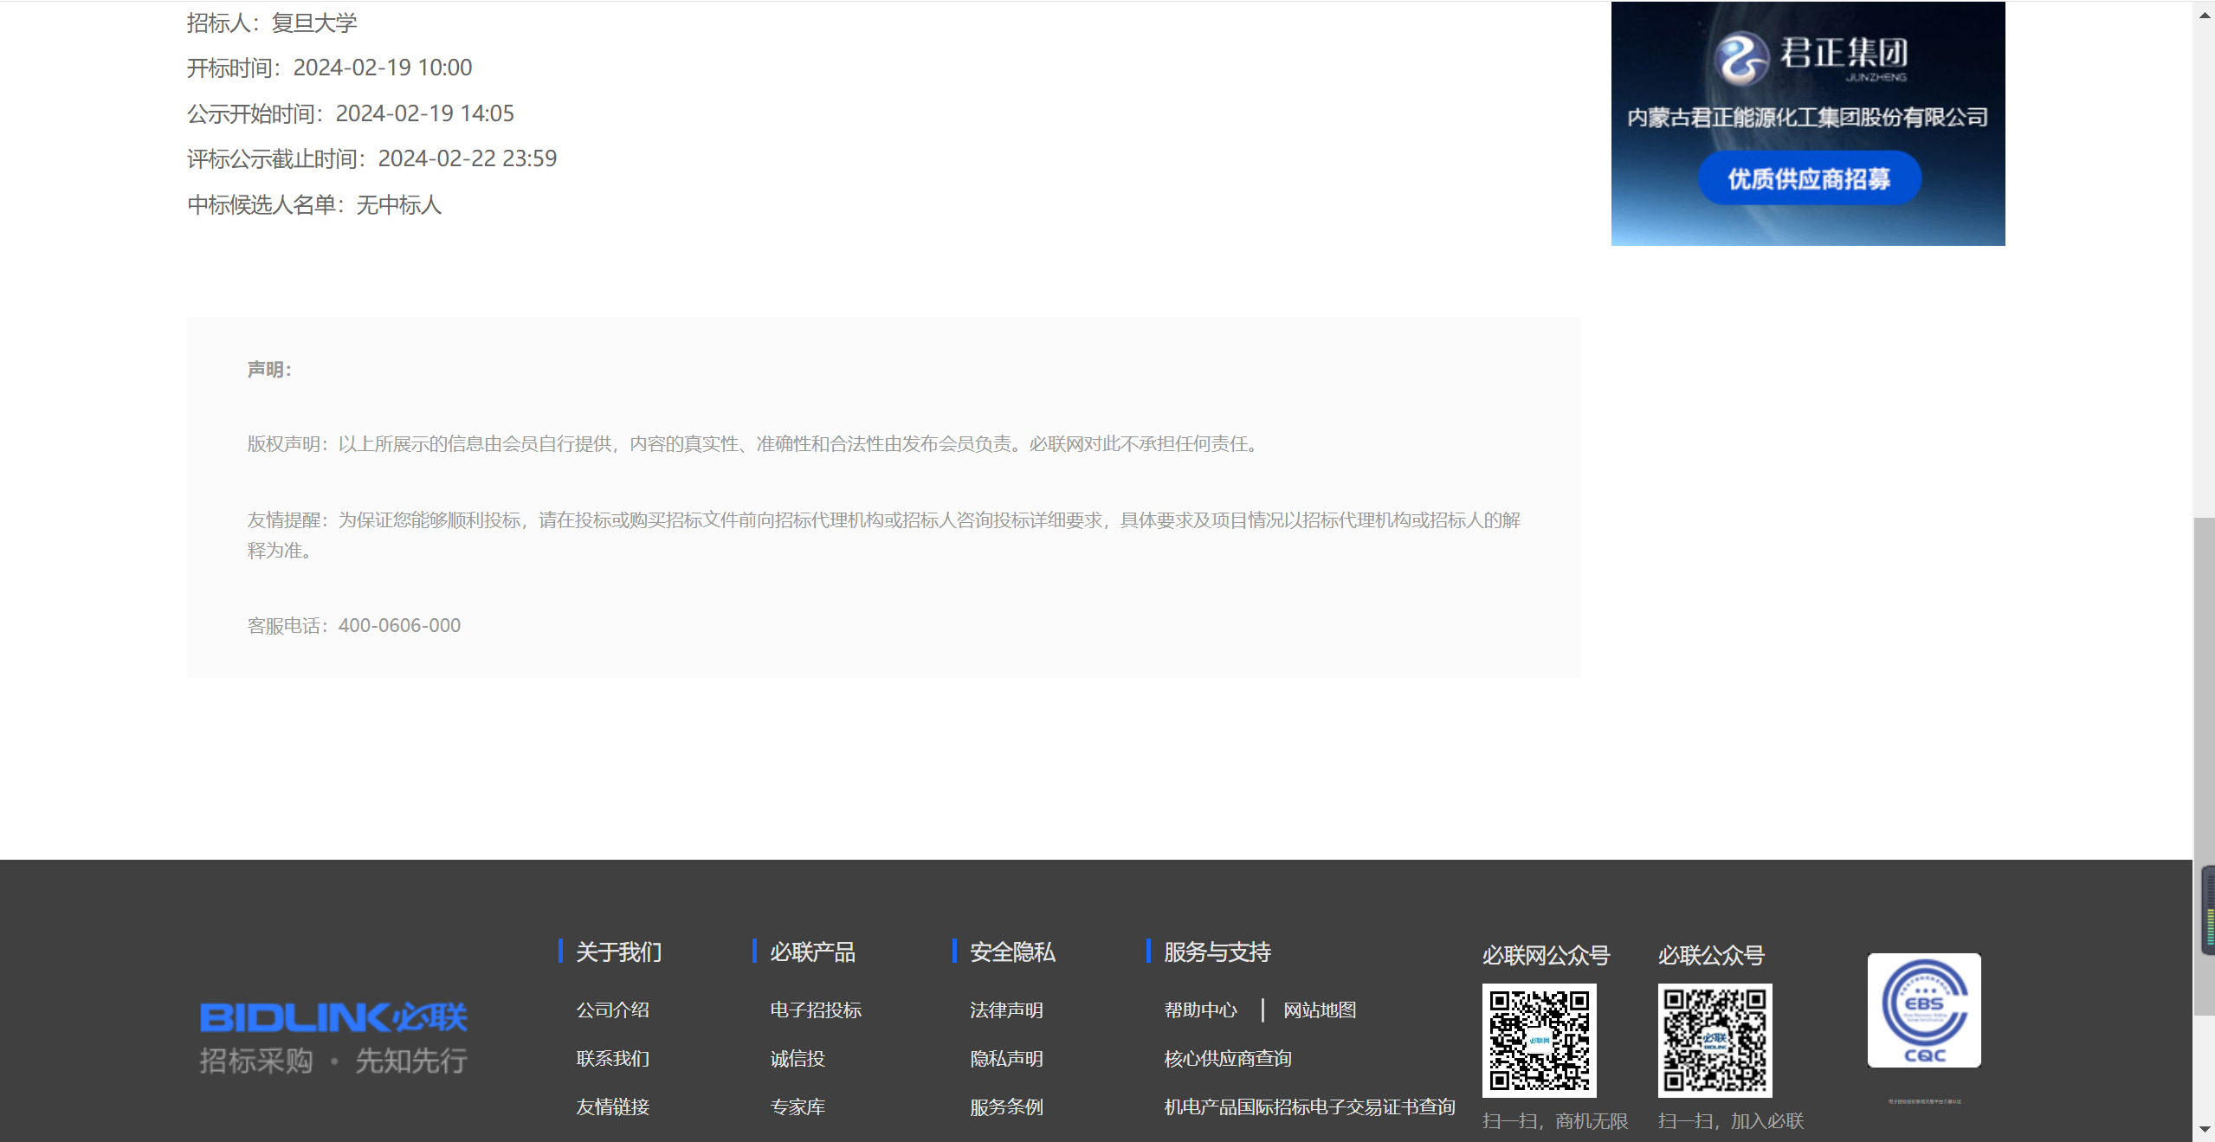The height and width of the screenshot is (1142, 2215).
Task: Click the 优质供应商招募 button
Action: tap(1809, 178)
